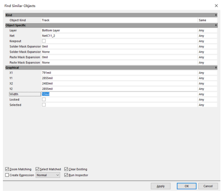
Task: Open the Normal mode dropdown
Action: pos(48,175)
